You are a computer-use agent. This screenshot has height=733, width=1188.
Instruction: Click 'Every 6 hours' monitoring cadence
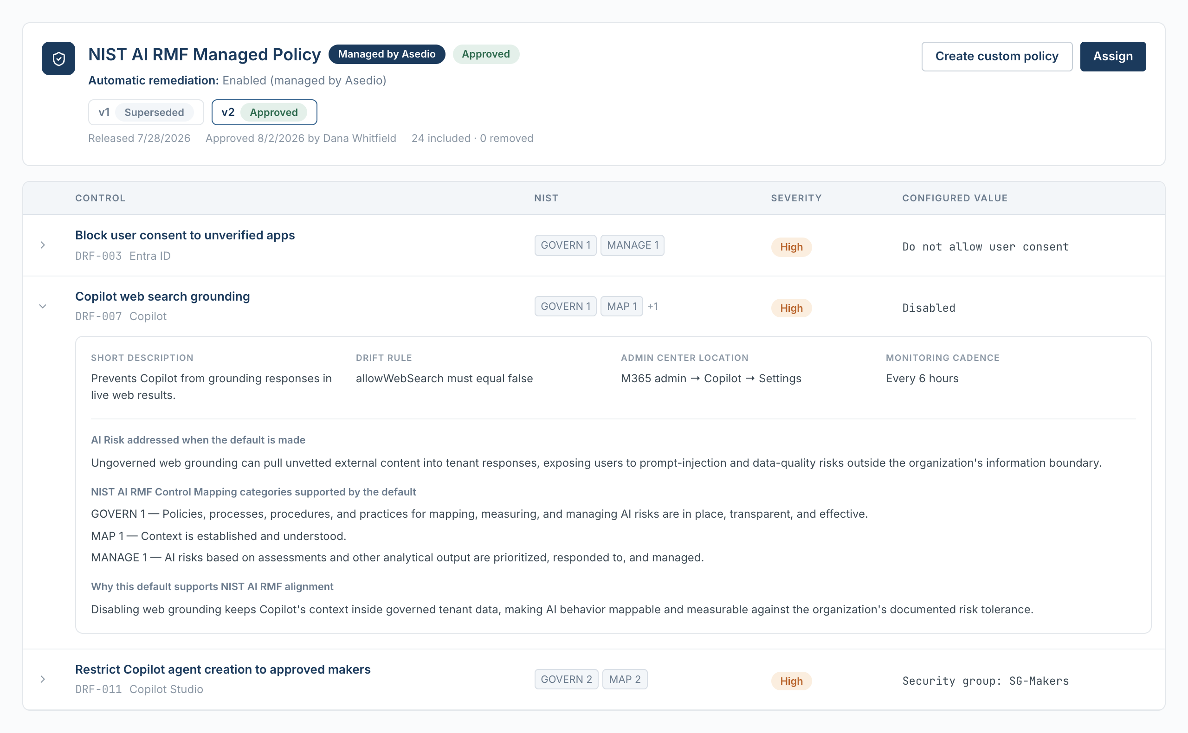[x=922, y=379]
